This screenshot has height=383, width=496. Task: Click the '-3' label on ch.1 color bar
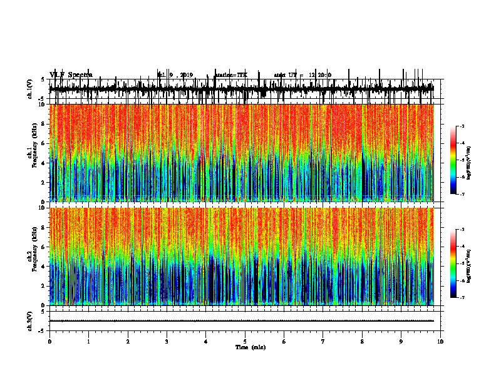click(462, 126)
